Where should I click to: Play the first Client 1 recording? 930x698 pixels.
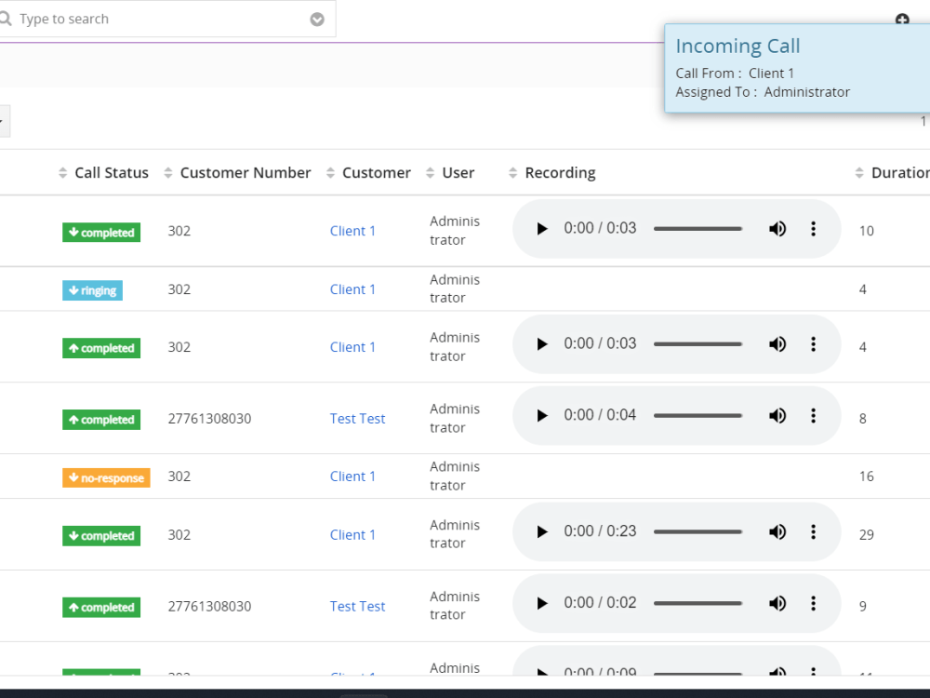coord(541,229)
